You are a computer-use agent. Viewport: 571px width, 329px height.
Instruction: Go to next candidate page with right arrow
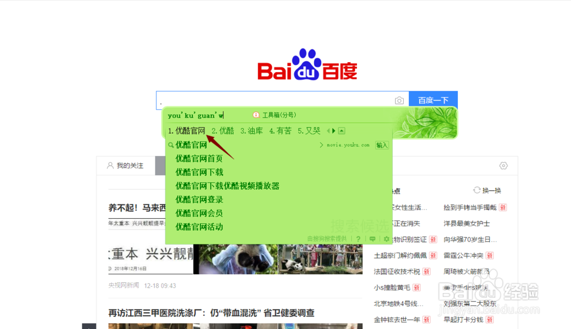(x=333, y=130)
